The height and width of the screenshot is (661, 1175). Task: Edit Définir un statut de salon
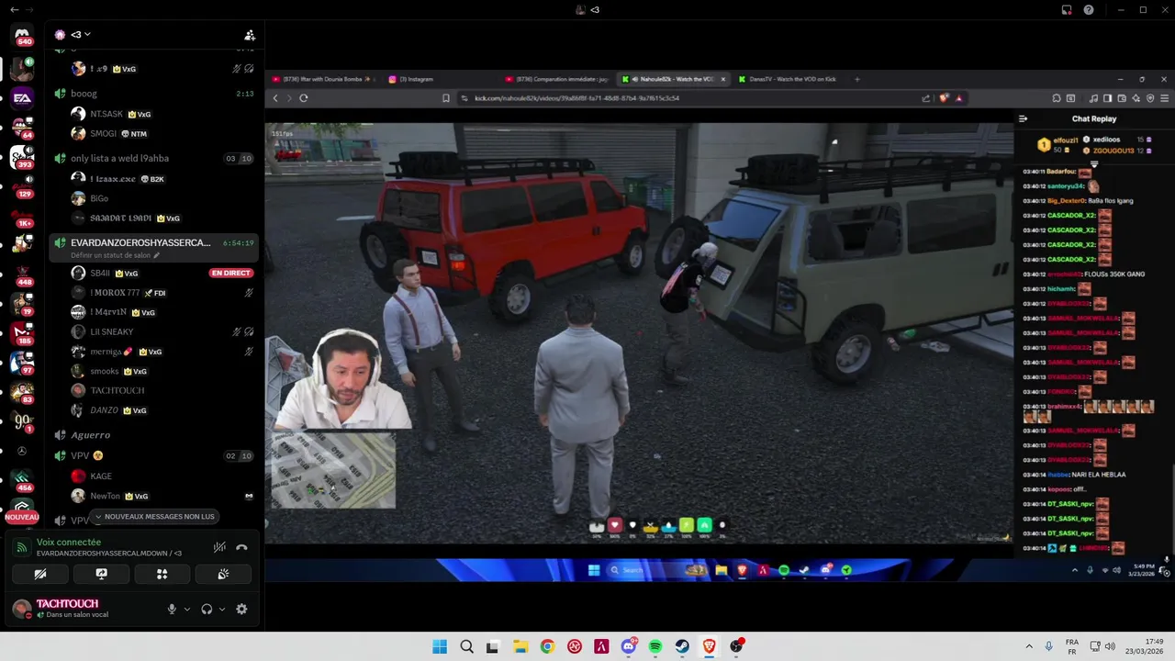pos(115,255)
